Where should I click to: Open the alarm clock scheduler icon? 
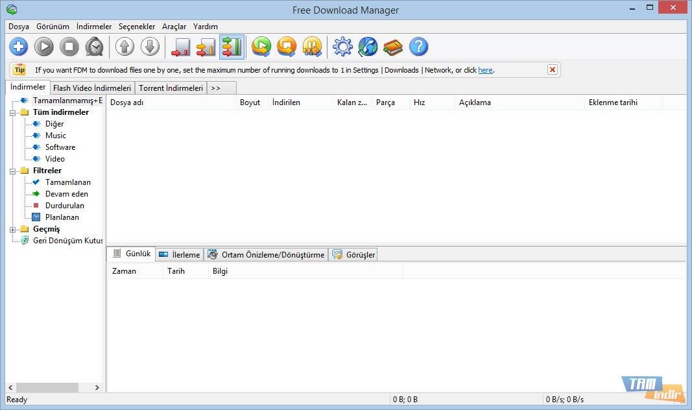(x=95, y=47)
